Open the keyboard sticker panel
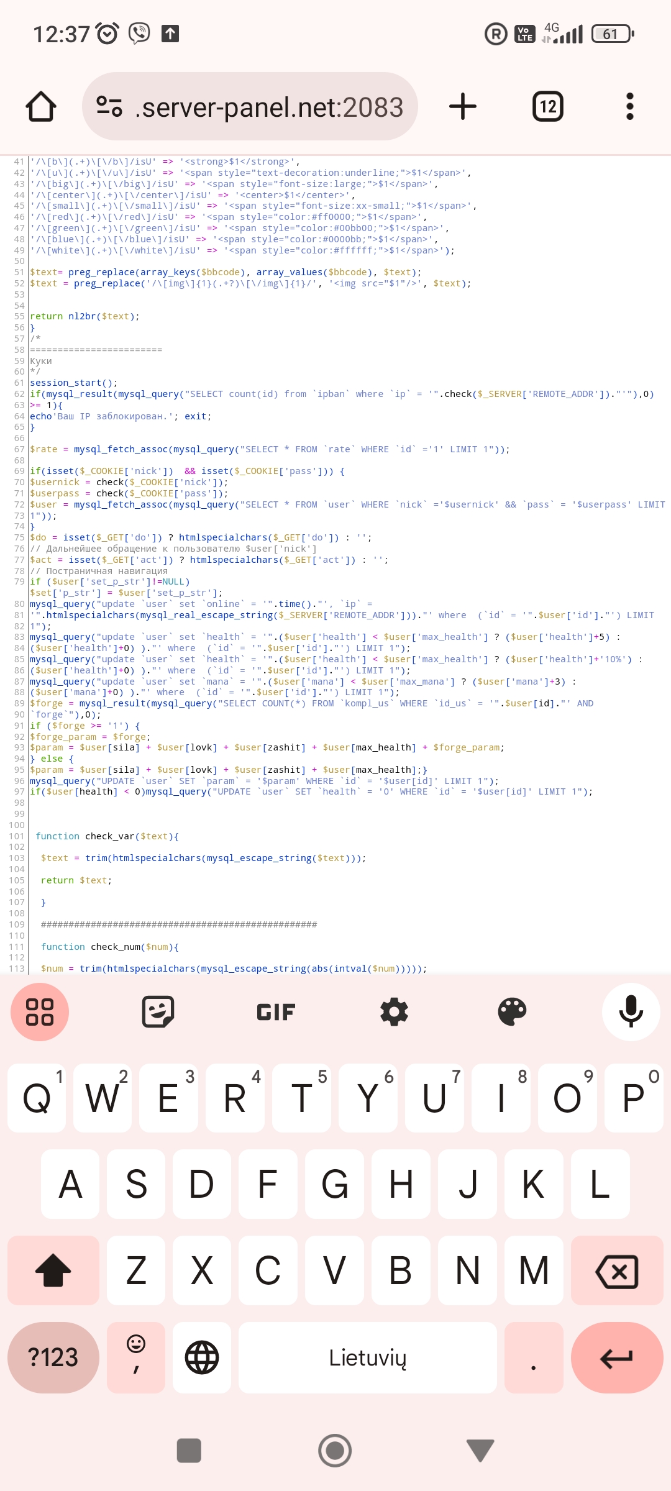 (158, 1012)
